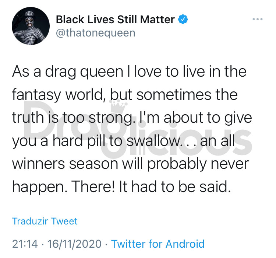Click the word 'happen' in the last line
This screenshot has height=258, width=276.
coord(38,188)
